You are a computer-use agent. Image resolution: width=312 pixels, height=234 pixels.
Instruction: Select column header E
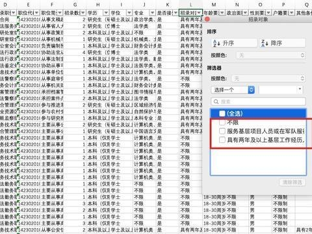click(28, 5)
